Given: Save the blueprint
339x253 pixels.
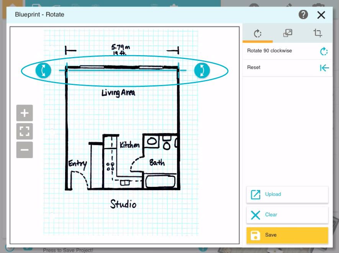Looking at the screenshot, I should coord(287,235).
